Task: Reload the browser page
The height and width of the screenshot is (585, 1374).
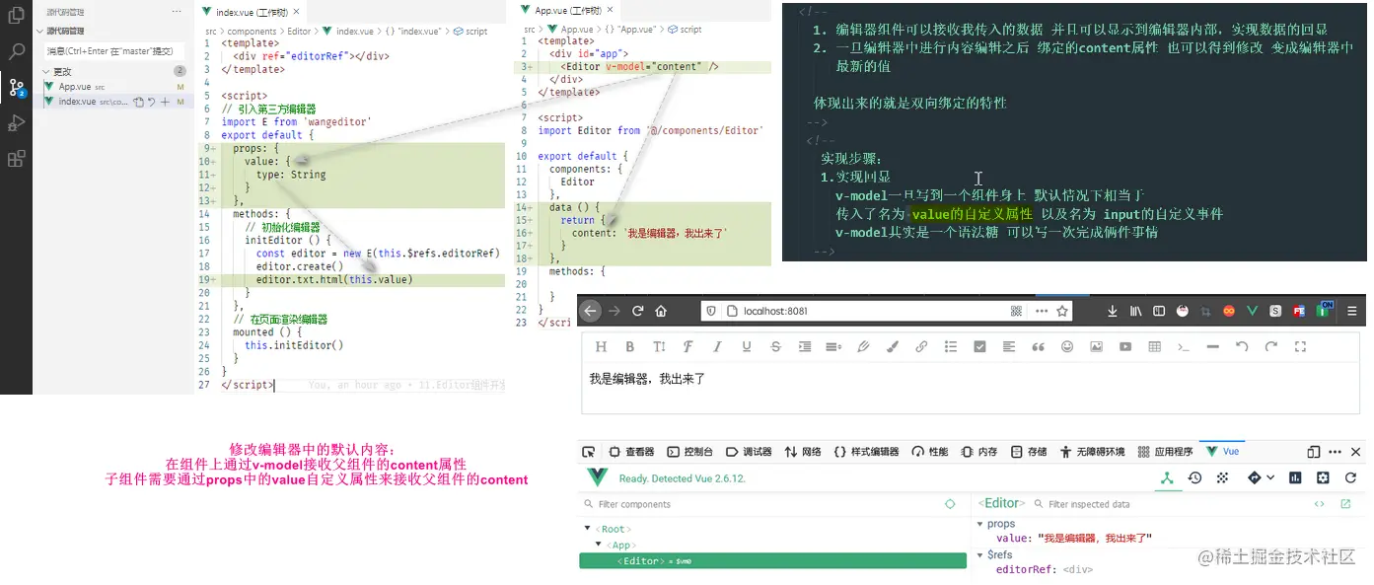Action: click(638, 311)
